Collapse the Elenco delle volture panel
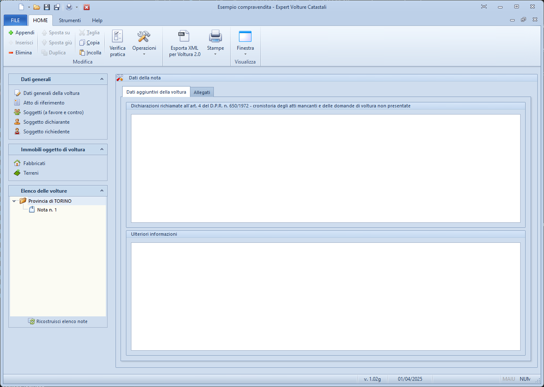544x387 pixels. (x=102, y=191)
